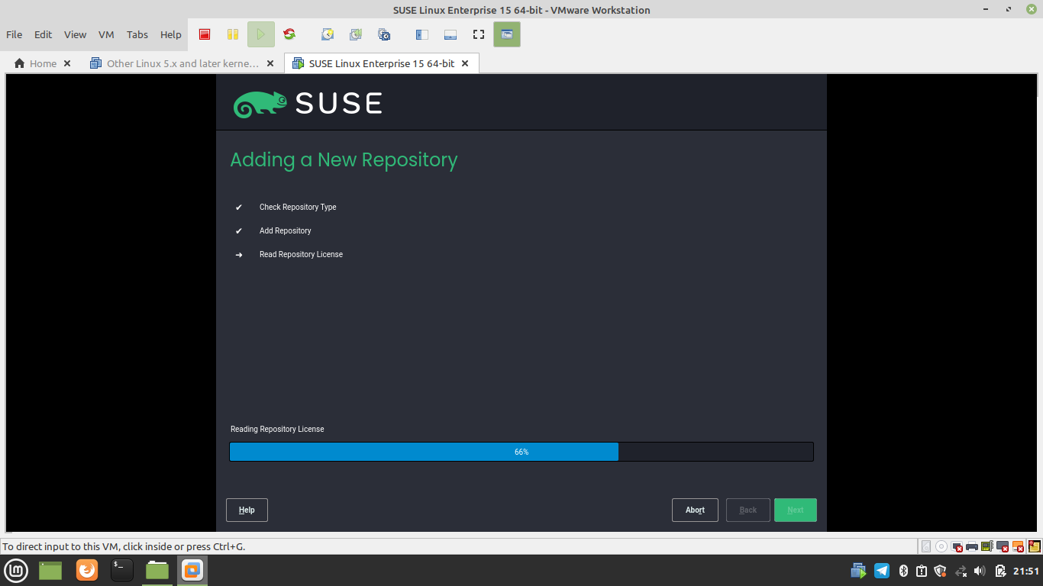
Task: Open the File menu
Action: (x=14, y=34)
